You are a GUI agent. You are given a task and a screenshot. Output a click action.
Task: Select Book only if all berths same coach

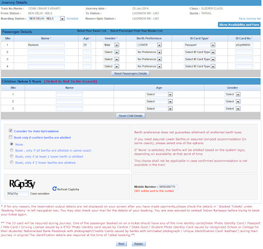11,150
